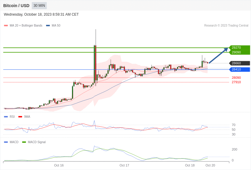Click the 29270 resistance price tag
The image size is (251, 170).
(239, 48)
